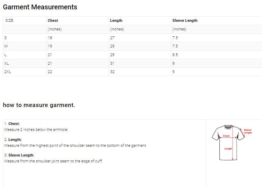The height and width of the screenshot is (187, 262).
Task: Click the Sleeve Length column header in table
Action: coord(185,20)
